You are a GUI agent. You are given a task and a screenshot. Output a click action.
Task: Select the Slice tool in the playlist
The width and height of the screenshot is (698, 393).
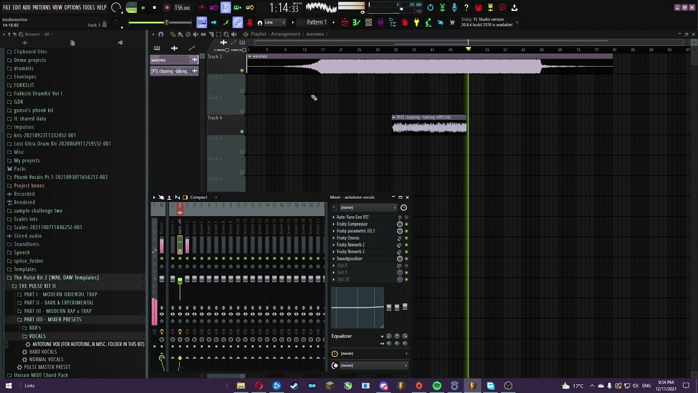(x=211, y=34)
